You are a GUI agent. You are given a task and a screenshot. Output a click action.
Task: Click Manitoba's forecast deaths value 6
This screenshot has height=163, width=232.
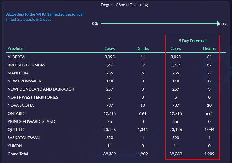pyautogui.click(x=209, y=73)
